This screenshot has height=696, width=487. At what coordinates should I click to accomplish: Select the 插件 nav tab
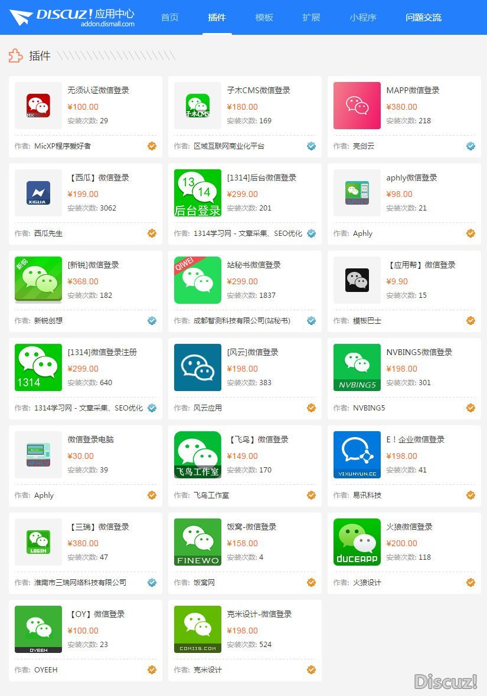coord(217,17)
